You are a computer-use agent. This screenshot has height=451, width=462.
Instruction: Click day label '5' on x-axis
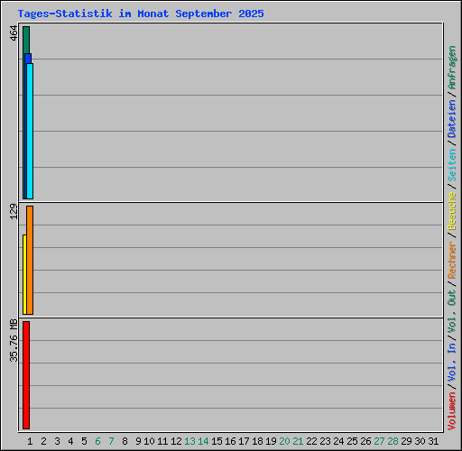point(84,441)
